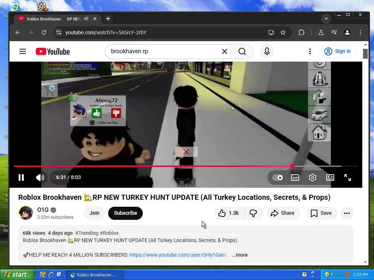This screenshot has width=374, height=280.
Task: Open more actions ellipsis menu
Action: click(347, 213)
